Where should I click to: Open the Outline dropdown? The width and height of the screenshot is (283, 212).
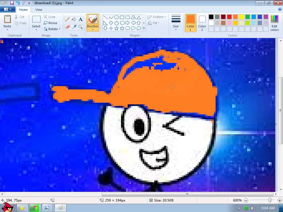point(157,17)
